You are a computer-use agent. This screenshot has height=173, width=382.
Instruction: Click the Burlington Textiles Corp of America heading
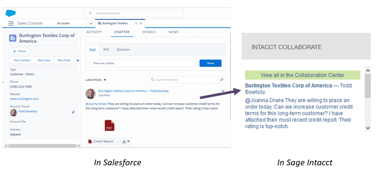(x=47, y=38)
